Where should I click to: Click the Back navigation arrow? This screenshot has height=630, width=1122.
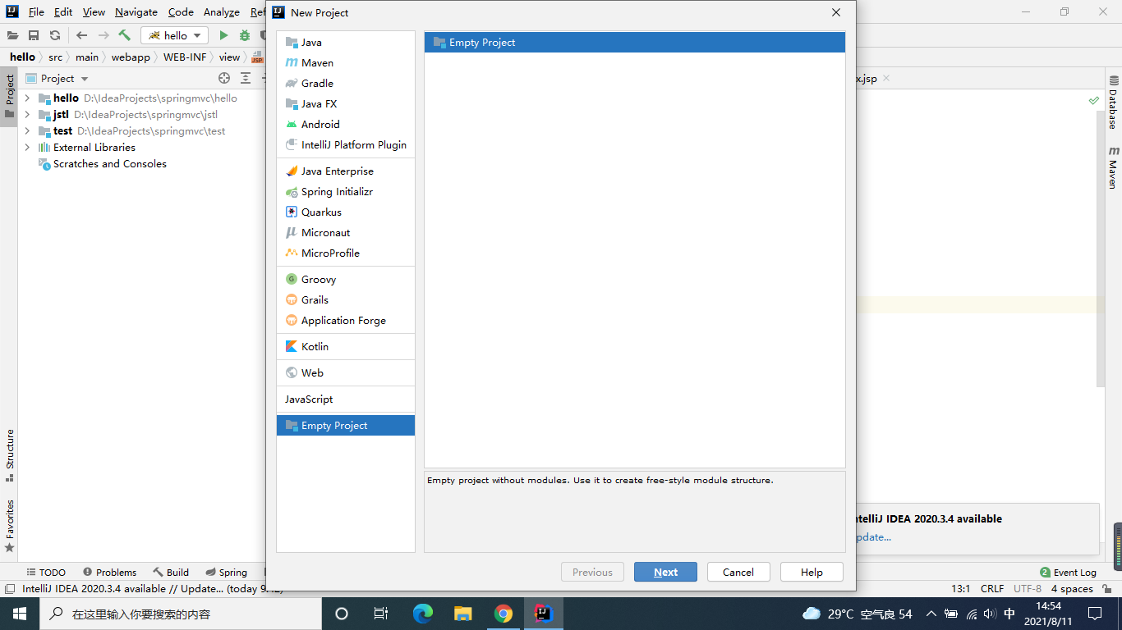click(81, 35)
